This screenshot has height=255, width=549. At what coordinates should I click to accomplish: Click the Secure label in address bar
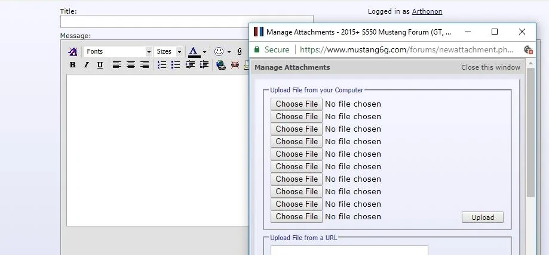[x=277, y=49]
